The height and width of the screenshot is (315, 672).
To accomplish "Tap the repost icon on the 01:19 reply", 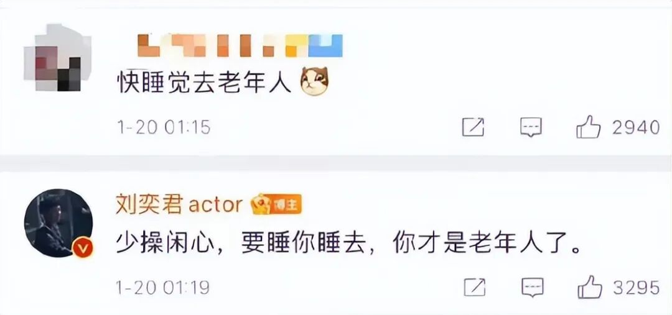I will (475, 287).
